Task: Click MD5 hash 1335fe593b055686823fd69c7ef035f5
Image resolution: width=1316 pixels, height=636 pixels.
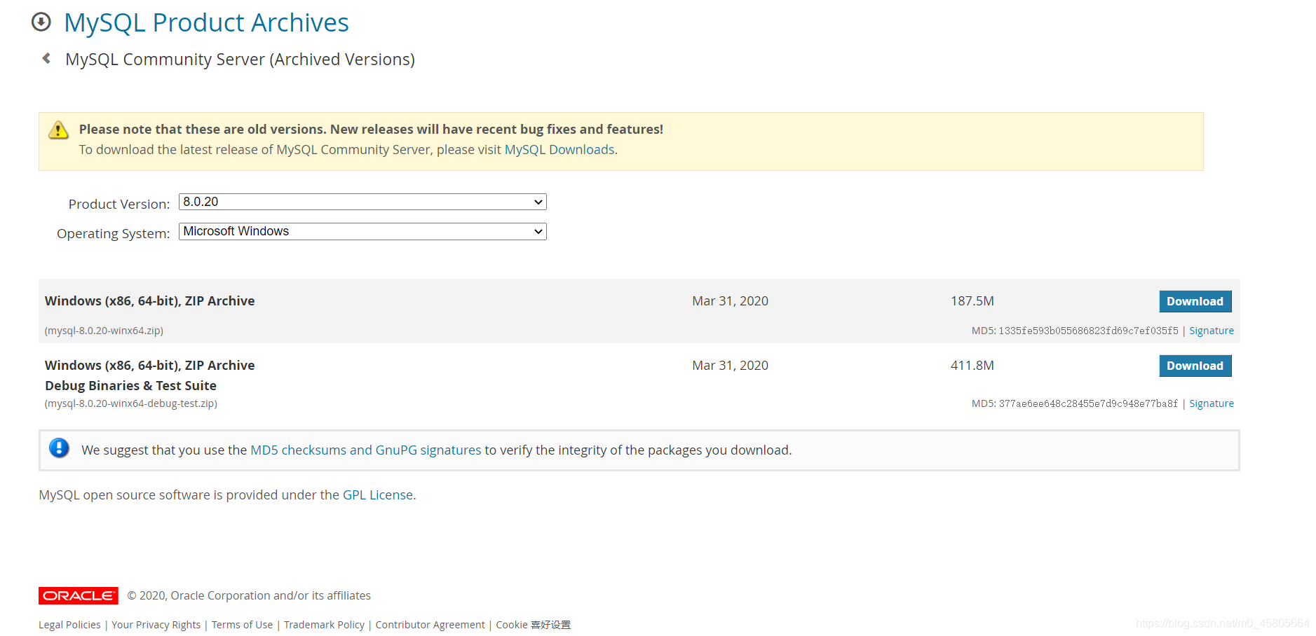Action: click(1088, 331)
